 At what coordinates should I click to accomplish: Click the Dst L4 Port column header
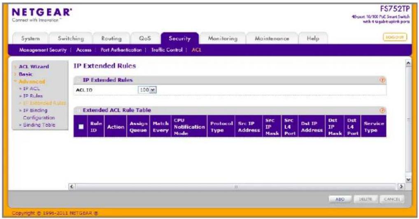(352, 126)
